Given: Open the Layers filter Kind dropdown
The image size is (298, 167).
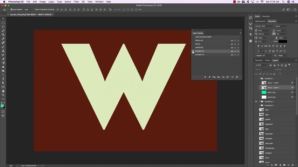Looking at the screenshot, I should [262, 65].
